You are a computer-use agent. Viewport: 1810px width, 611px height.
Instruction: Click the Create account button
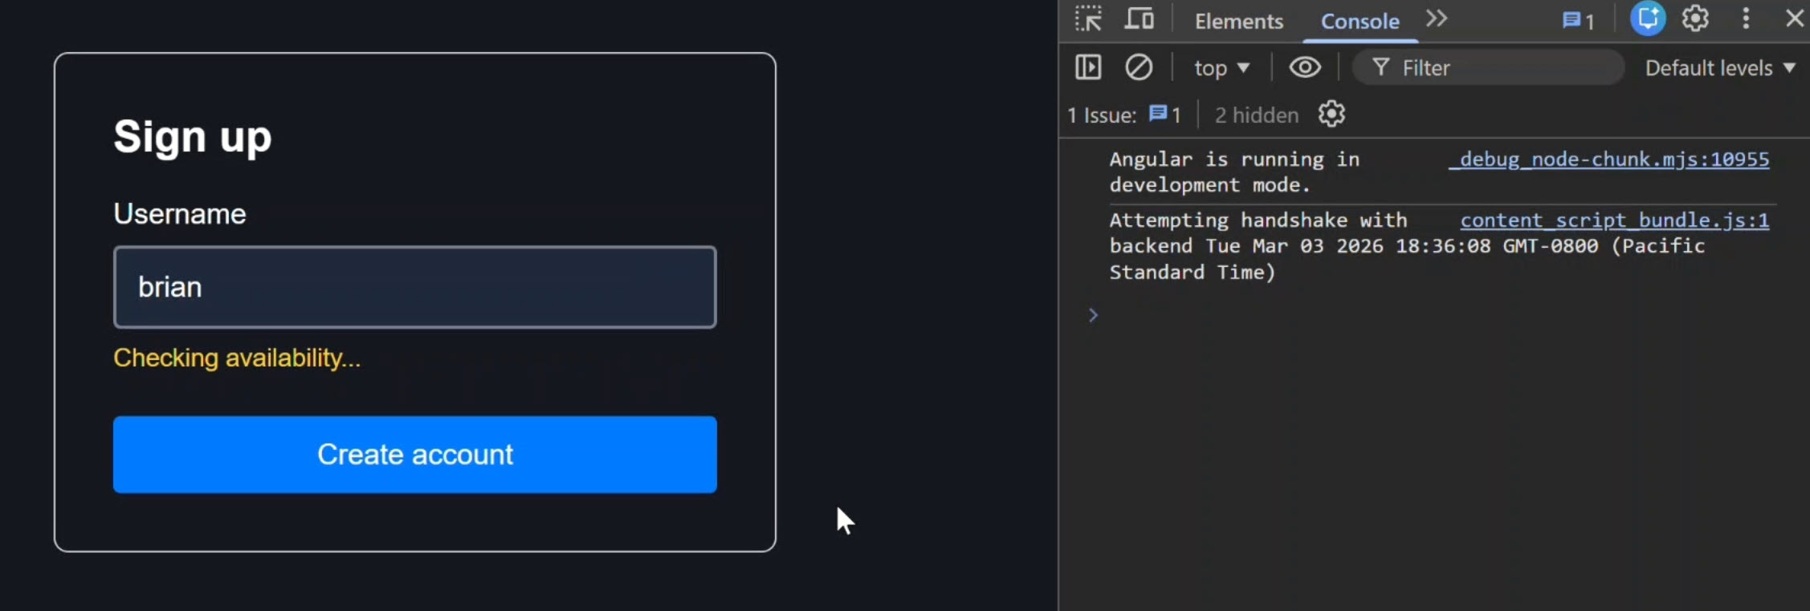point(415,455)
